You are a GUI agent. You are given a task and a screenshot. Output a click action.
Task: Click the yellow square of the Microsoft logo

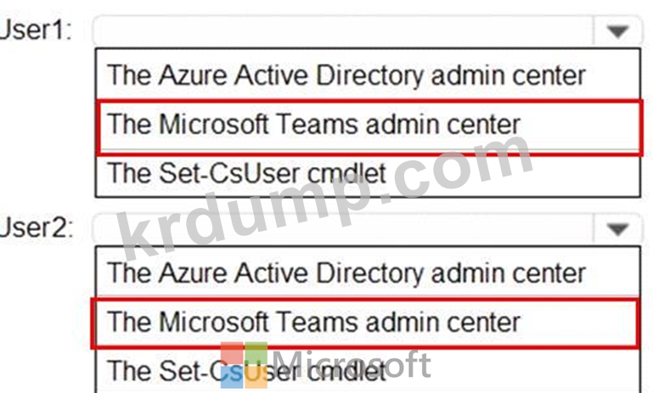click(256, 377)
